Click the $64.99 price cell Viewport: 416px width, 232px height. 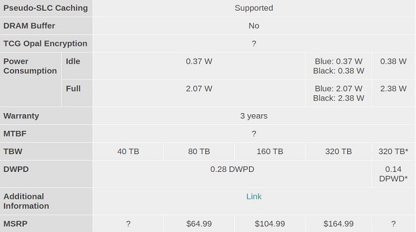click(199, 224)
